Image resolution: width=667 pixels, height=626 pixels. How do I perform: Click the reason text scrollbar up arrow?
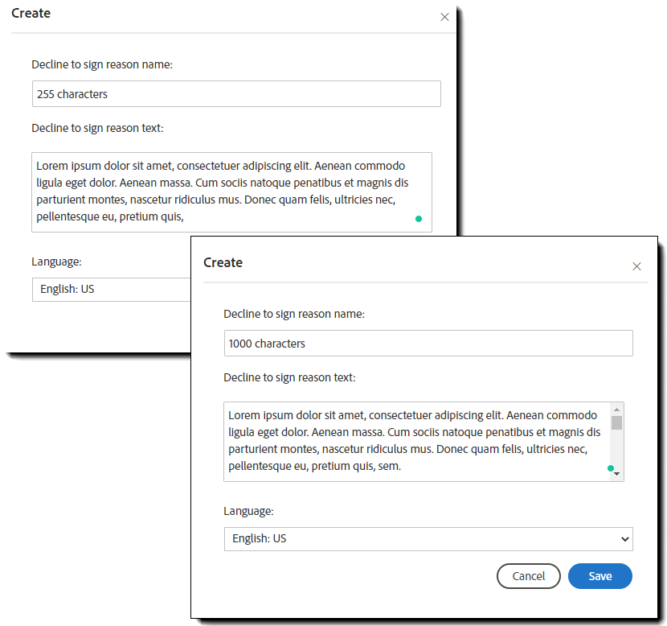click(616, 409)
